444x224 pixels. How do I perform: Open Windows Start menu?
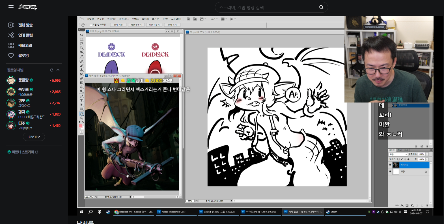tap(82, 212)
